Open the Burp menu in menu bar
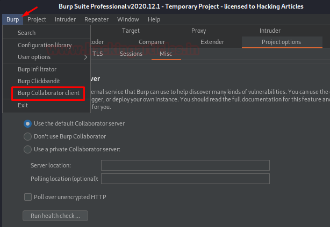The width and height of the screenshot is (330, 227). pyautogui.click(x=12, y=19)
